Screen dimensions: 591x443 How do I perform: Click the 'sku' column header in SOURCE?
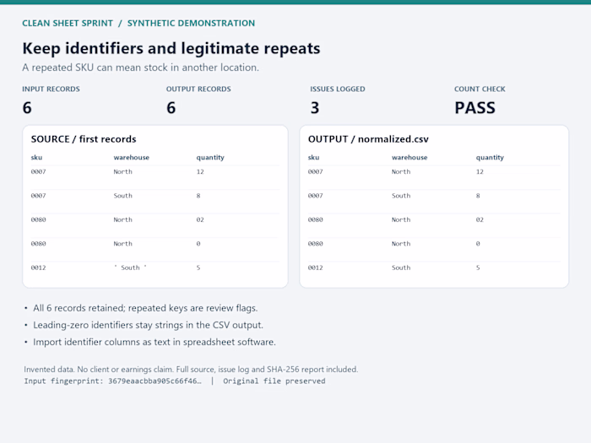click(x=36, y=158)
